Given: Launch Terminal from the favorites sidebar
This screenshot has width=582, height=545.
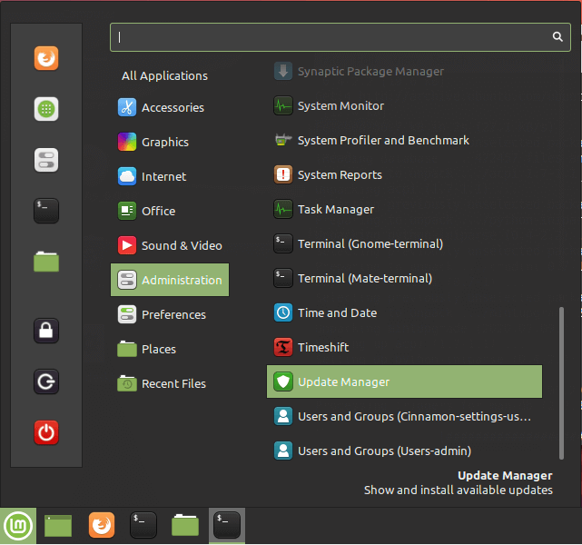Looking at the screenshot, I should pyautogui.click(x=46, y=211).
